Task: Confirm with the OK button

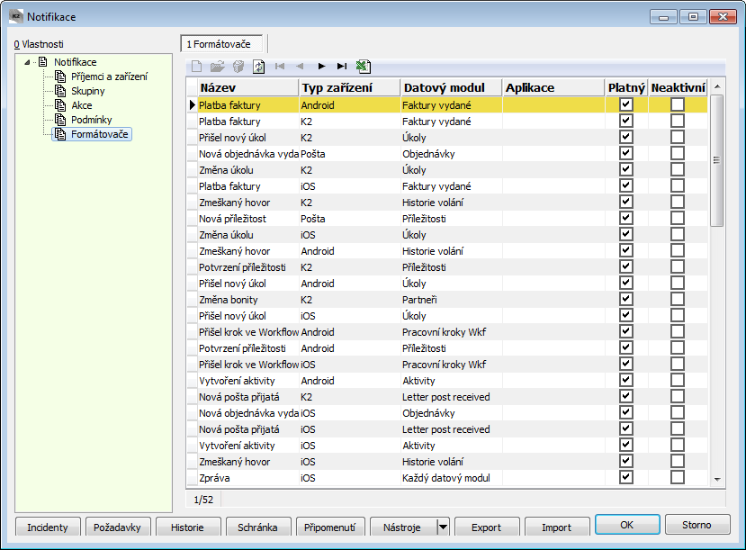Action: coord(627,525)
